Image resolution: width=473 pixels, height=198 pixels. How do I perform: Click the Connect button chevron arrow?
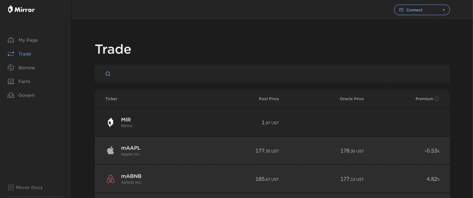pos(443,10)
